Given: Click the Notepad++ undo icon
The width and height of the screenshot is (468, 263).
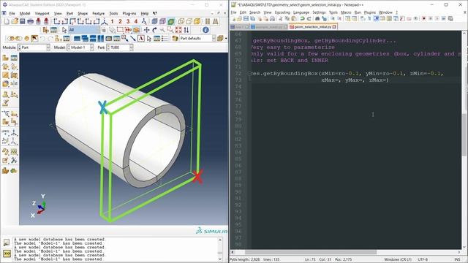Looking at the screenshot, I should point(302,18).
